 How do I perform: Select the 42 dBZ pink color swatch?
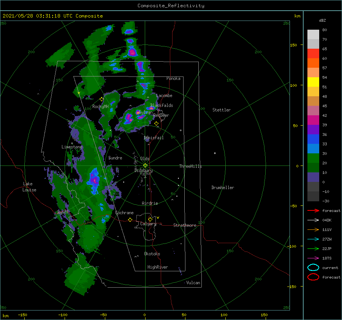coord(313,110)
